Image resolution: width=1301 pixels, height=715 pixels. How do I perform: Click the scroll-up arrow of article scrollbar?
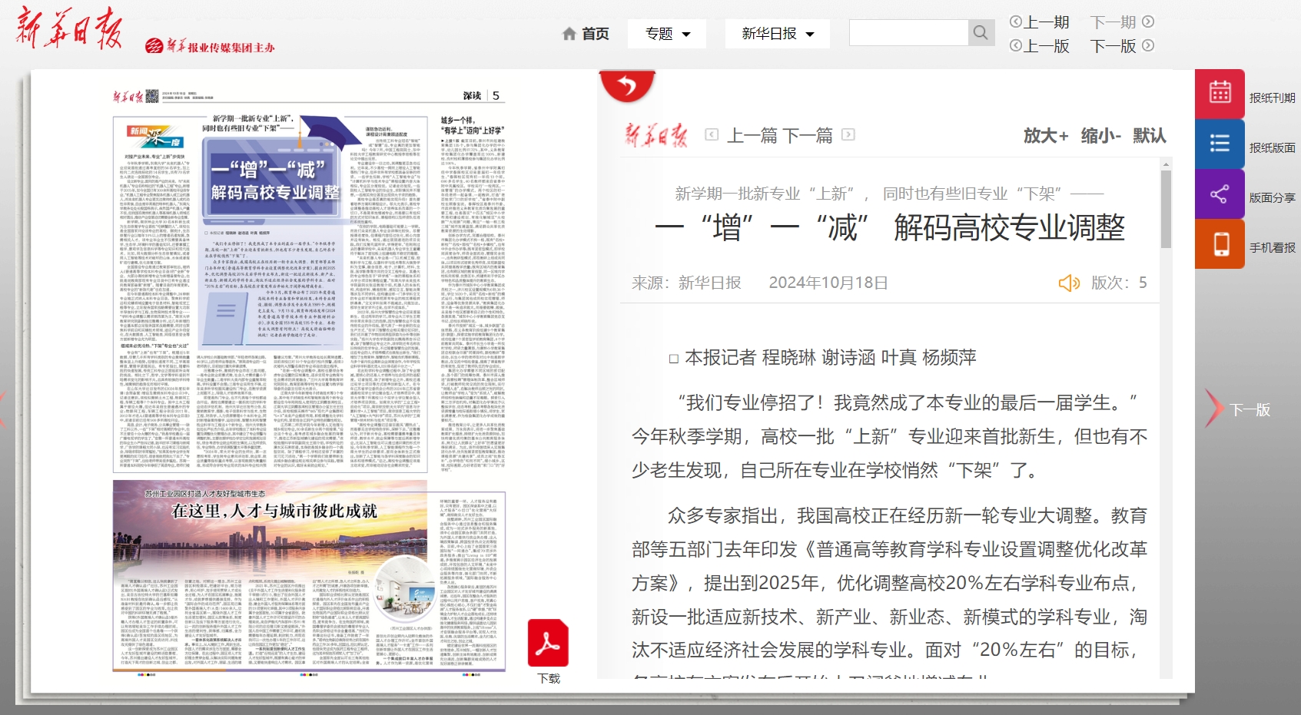(1166, 164)
